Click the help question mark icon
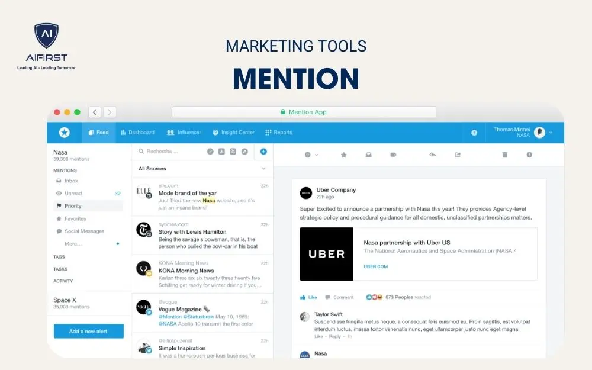The height and width of the screenshot is (370, 592). [474, 133]
